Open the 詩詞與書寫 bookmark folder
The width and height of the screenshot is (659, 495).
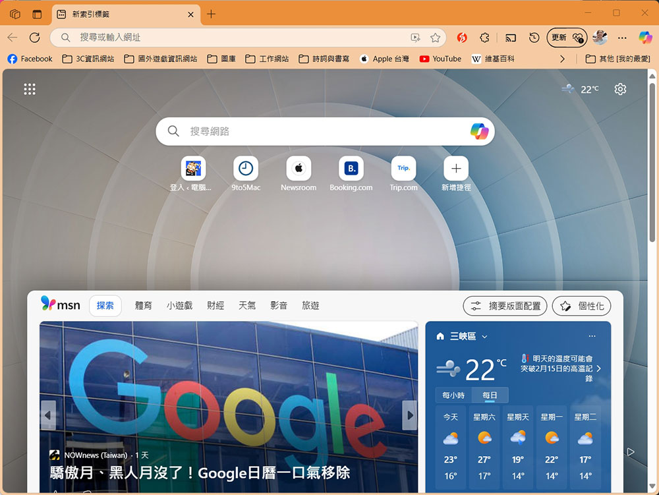(324, 59)
